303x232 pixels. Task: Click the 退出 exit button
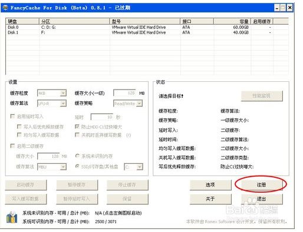click(x=262, y=199)
